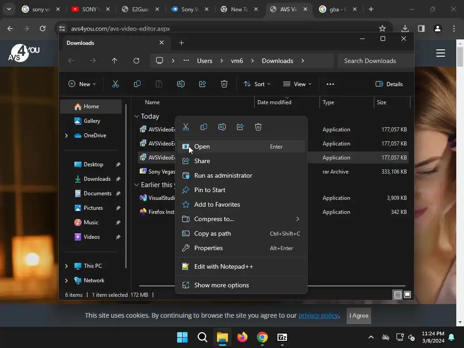Click the PC monitor icon in address bar
Screen dimensions: 464x348
tap(159, 61)
